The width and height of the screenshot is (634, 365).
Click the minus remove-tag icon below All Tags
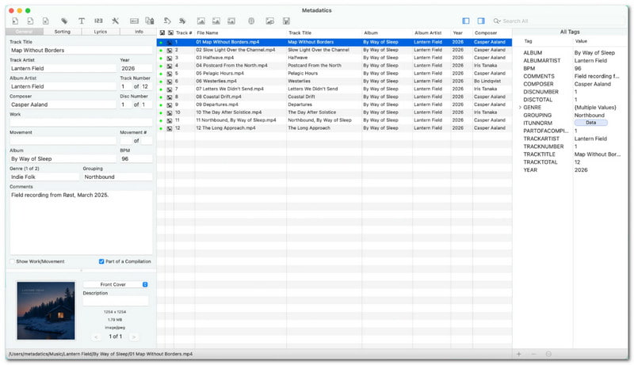[533, 354]
